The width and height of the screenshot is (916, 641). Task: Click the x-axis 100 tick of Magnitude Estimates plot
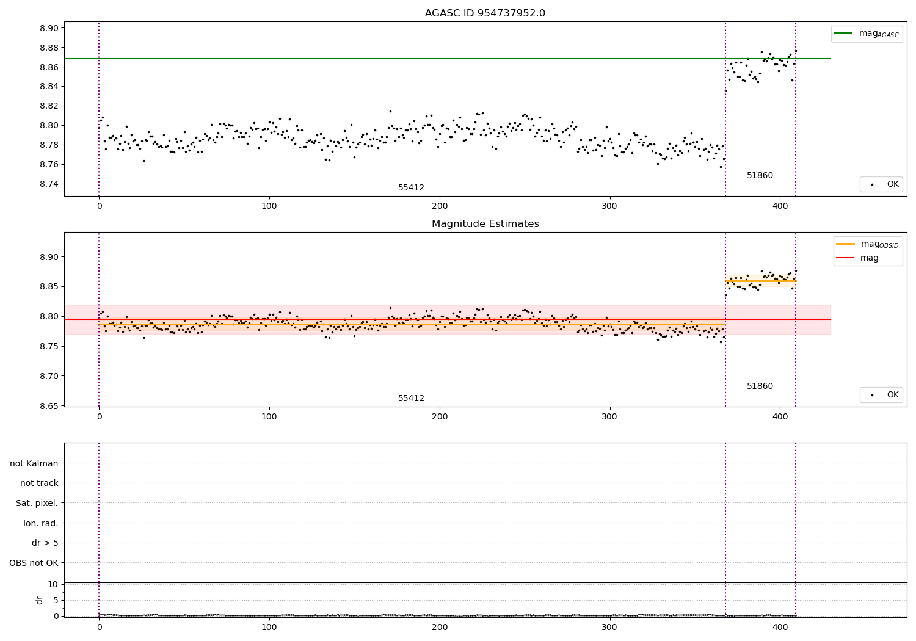point(269,417)
